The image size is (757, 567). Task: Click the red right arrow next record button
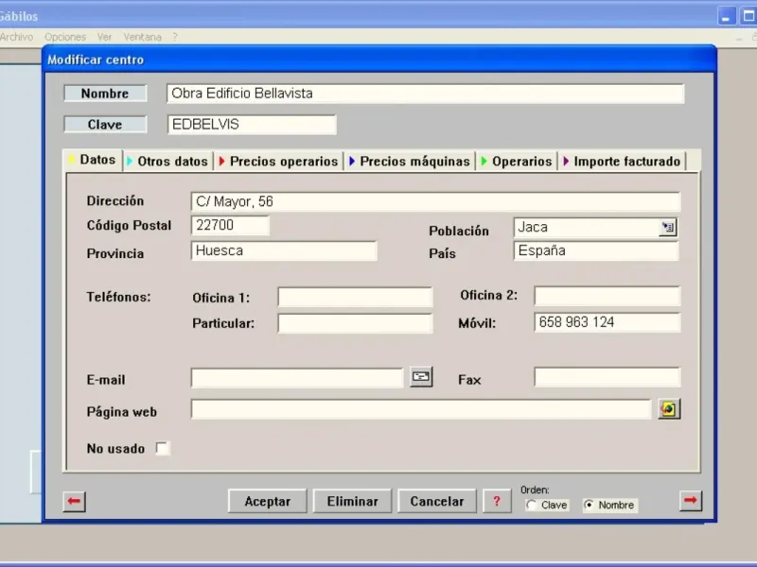pyautogui.click(x=691, y=501)
